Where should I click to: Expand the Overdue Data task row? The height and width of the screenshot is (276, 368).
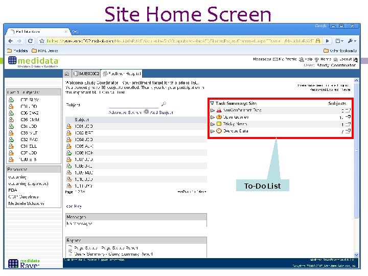213,131
